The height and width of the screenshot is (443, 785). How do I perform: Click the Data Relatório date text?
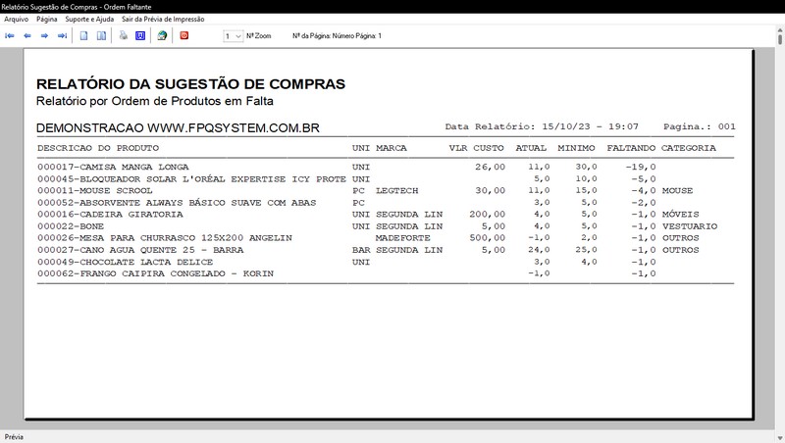(x=542, y=126)
